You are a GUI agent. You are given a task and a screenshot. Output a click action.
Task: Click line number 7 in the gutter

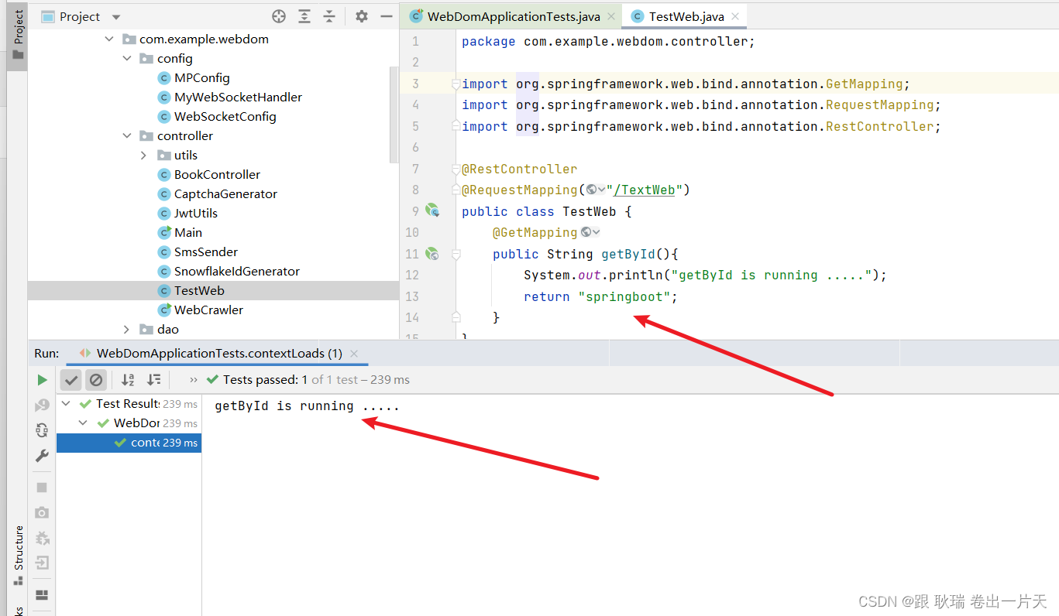click(x=416, y=169)
